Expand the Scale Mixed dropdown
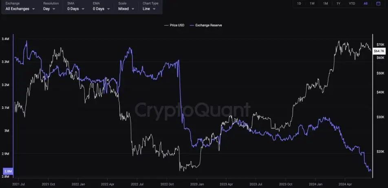Viewport: 388px width, 188px height. pyautogui.click(x=126, y=9)
